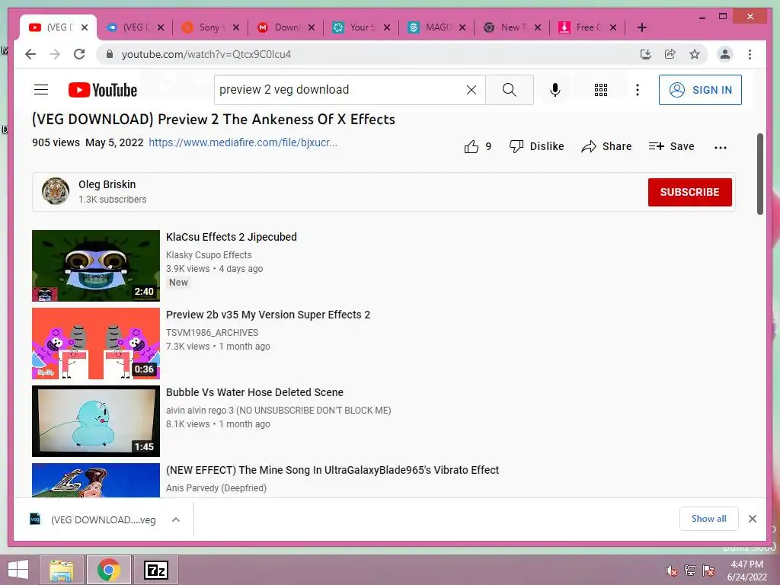Visit TSVM1986_ARCHIVES channel

tap(212, 332)
